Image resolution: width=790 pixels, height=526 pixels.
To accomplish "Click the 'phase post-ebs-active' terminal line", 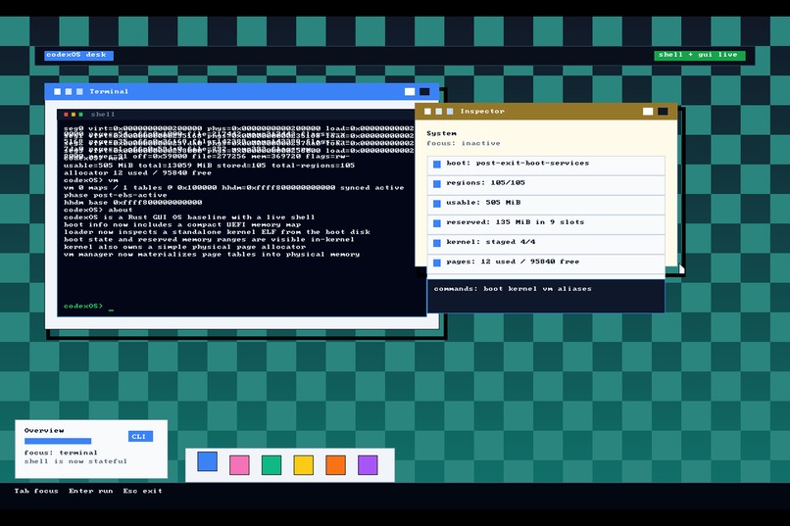I will tap(116, 195).
